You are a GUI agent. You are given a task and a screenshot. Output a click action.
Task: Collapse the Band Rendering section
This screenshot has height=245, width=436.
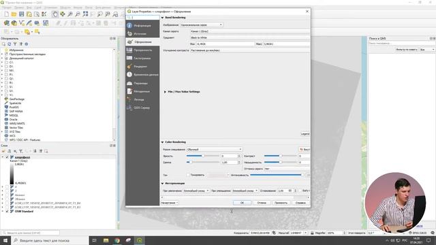[162, 18]
